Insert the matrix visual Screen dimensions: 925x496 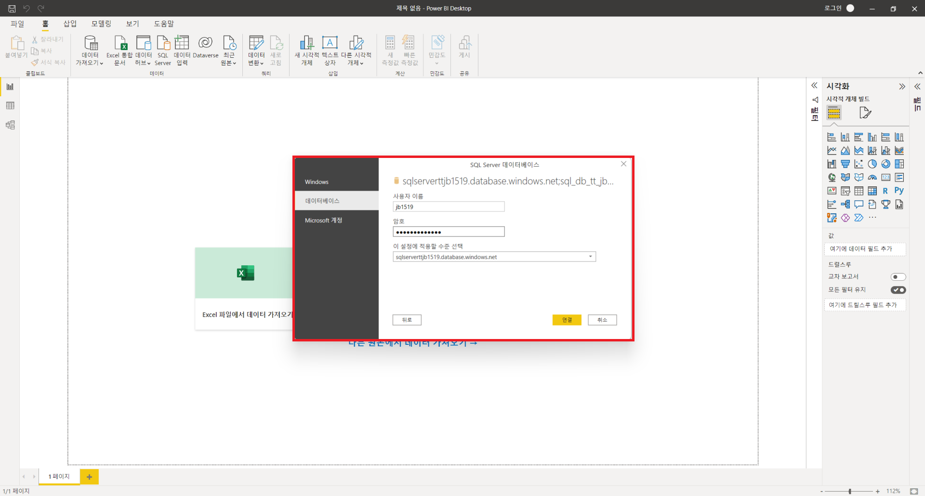click(x=872, y=191)
